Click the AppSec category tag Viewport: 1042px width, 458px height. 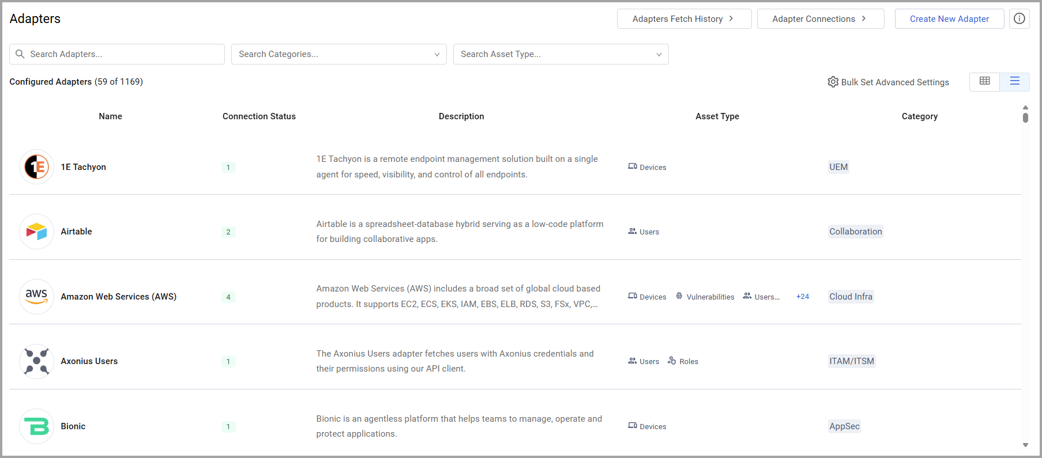(x=844, y=426)
